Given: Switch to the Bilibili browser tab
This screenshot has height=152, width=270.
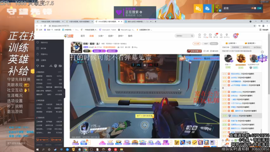Looking at the screenshot, I should tap(138, 22).
